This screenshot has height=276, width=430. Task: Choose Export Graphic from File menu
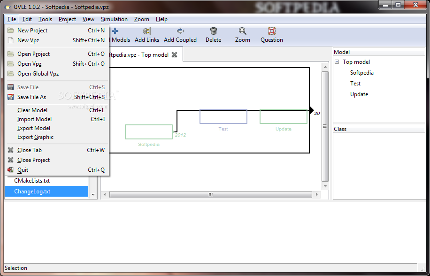[x=57, y=137]
